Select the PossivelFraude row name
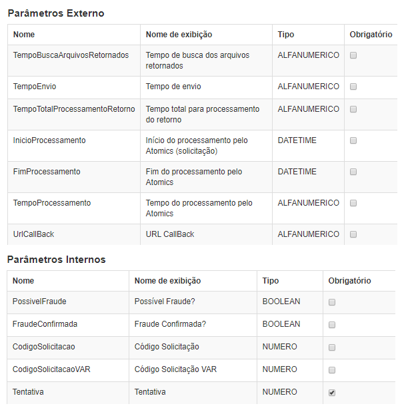This screenshot has height=410, width=402. click(39, 302)
